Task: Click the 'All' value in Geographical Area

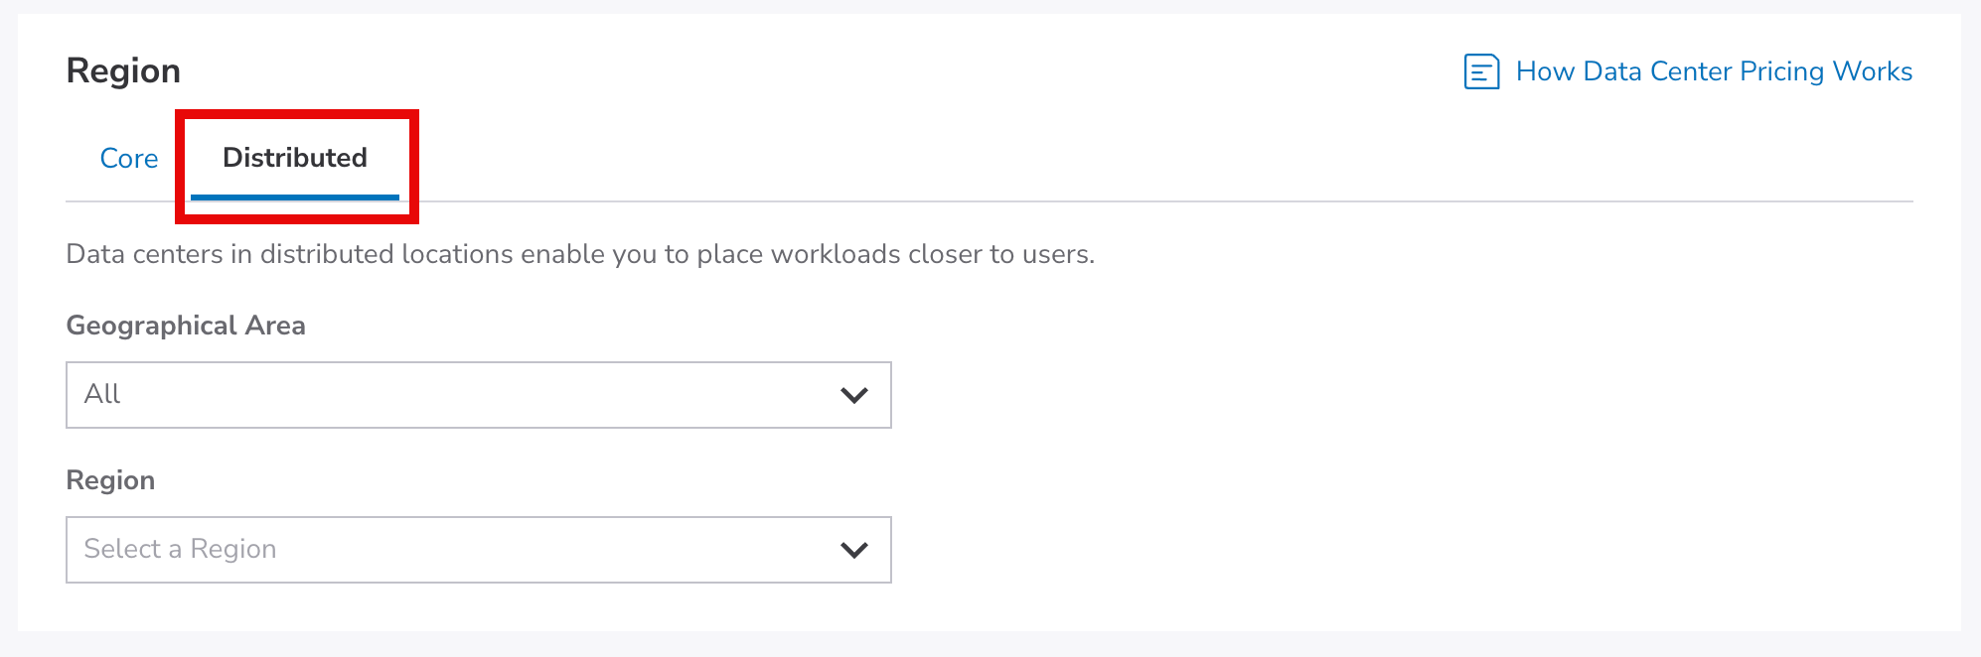Action: point(102,394)
